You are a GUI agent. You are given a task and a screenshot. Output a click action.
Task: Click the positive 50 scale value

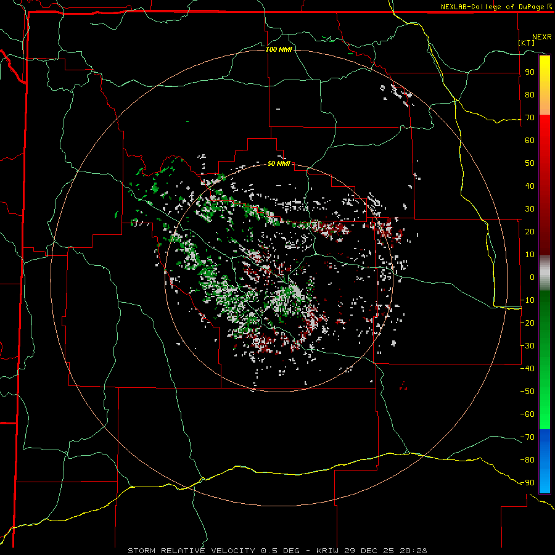pyautogui.click(x=530, y=163)
